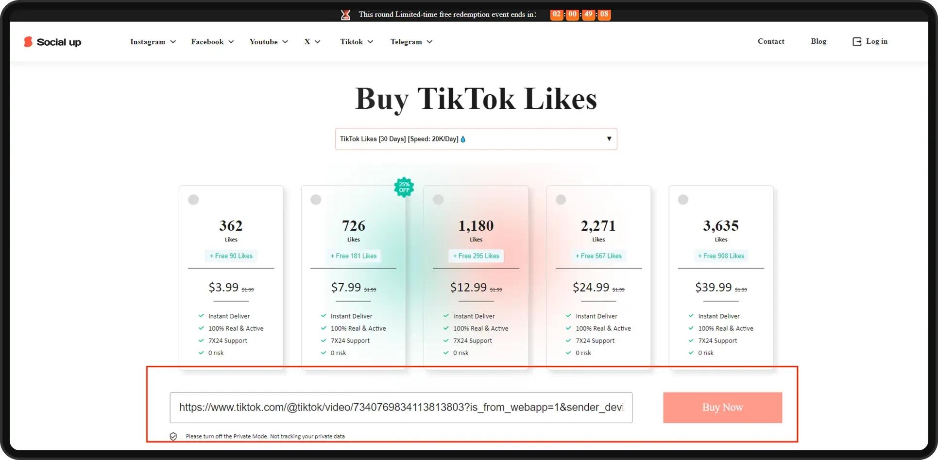
Task: Expand the Instagram menu chevron
Action: coord(173,42)
